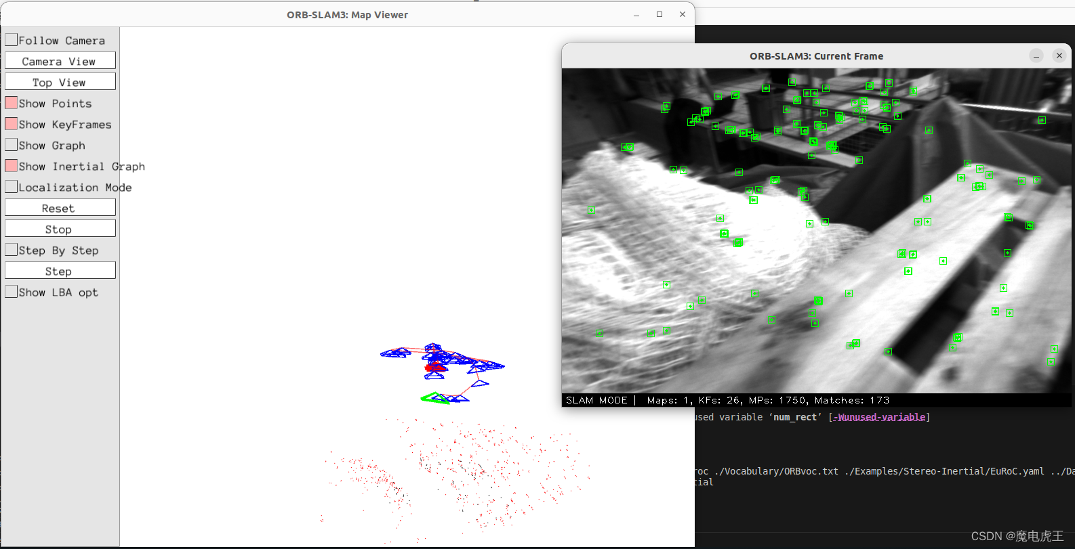The image size is (1075, 549).
Task: Enable the Show Graph checkbox
Action: tap(12, 145)
